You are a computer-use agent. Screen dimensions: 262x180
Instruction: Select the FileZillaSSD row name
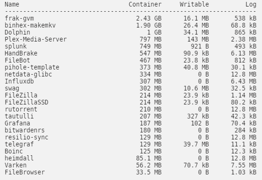[27, 102]
